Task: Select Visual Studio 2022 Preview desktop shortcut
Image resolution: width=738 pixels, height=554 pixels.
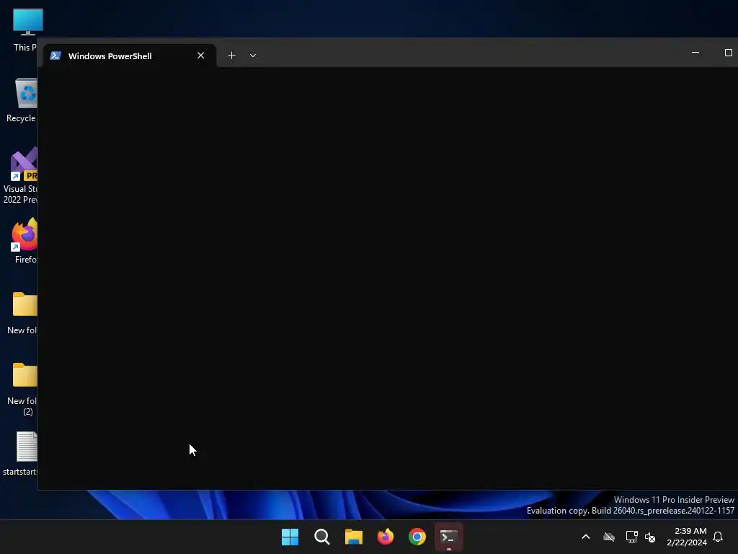Action: [x=21, y=175]
